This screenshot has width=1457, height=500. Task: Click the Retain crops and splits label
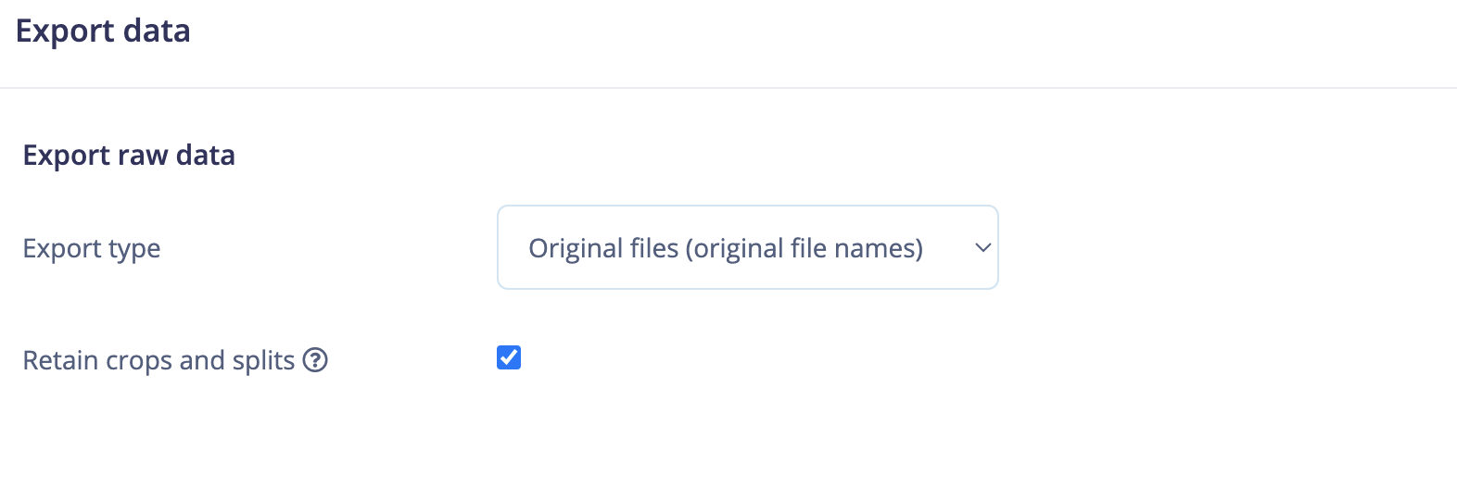point(158,360)
